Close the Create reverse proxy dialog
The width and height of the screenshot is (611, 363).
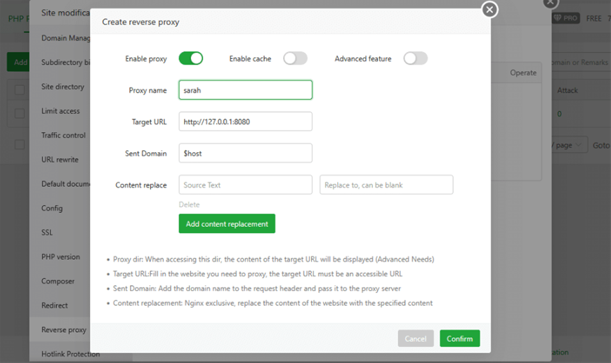click(490, 9)
